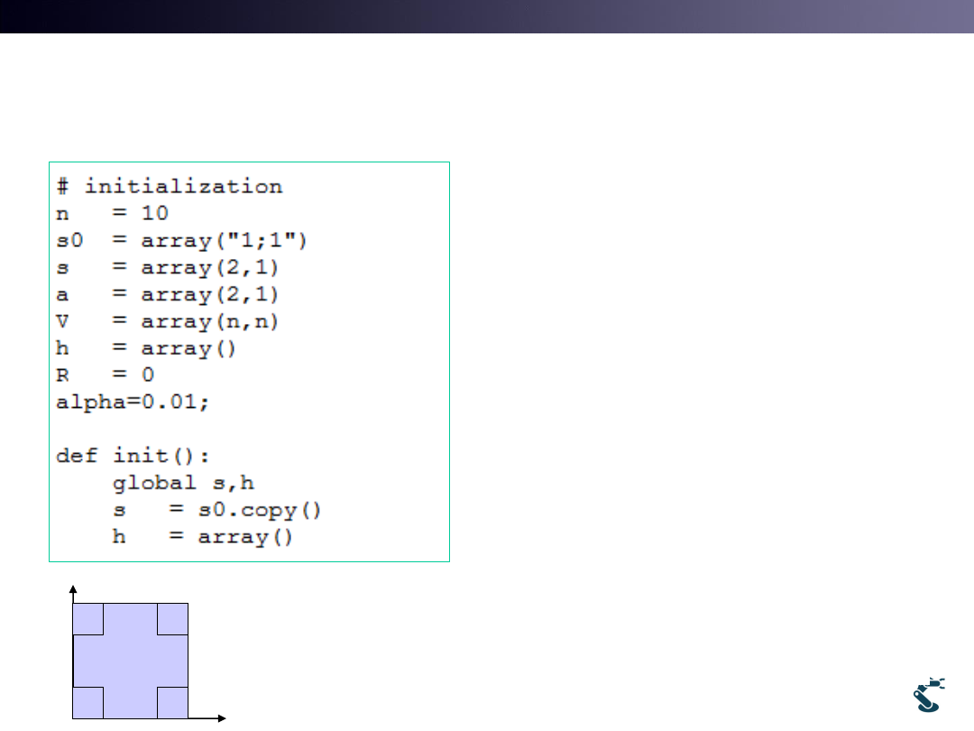Click the "R = 0" line

tap(106, 375)
